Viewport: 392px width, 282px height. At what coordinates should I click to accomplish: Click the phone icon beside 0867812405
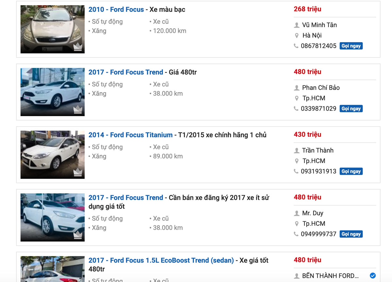click(x=297, y=46)
